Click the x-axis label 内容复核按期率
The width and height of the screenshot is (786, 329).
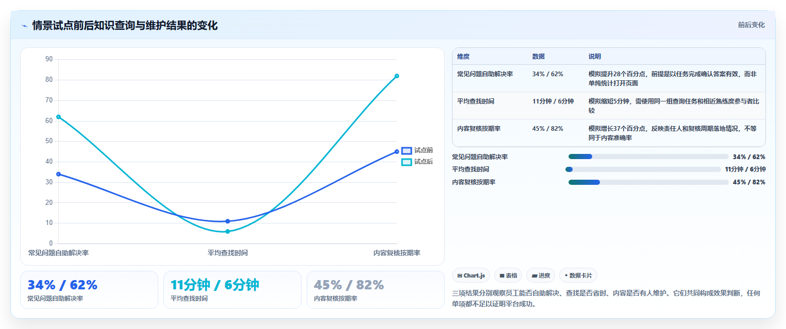point(397,253)
